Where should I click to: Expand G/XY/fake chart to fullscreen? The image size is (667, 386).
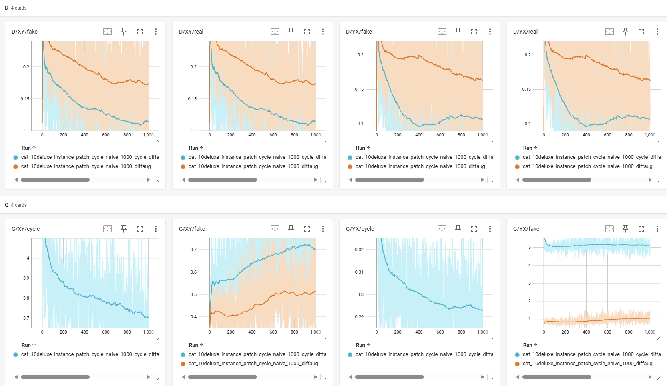pyautogui.click(x=307, y=229)
